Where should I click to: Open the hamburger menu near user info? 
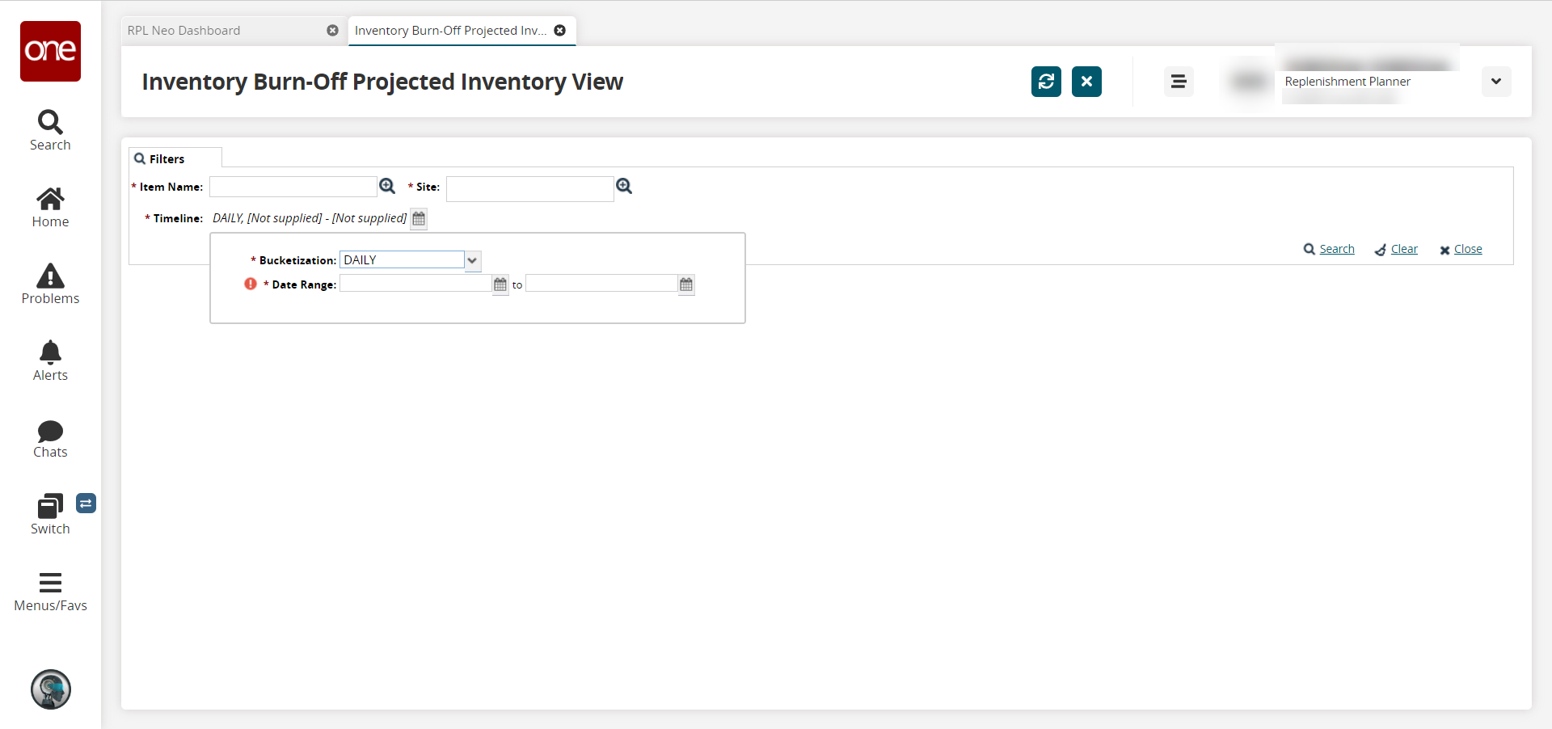[1179, 82]
